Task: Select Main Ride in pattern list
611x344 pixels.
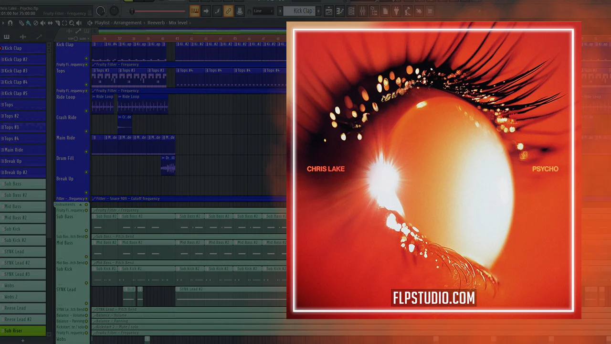Action: click(23, 150)
